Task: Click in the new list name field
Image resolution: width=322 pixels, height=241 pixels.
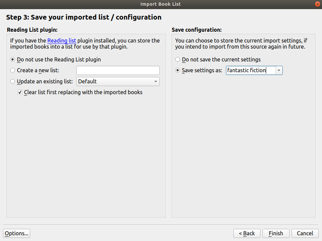Action: click(118, 70)
